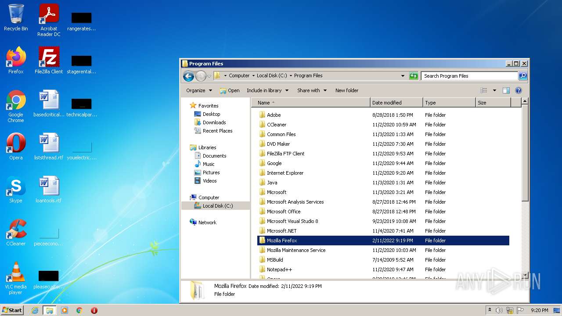
Task: Sort by the Size column header
Action: (493, 103)
